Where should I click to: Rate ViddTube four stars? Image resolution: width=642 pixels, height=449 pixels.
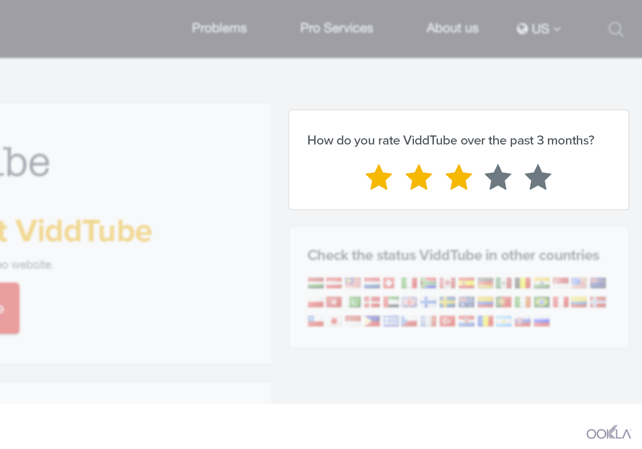498,178
